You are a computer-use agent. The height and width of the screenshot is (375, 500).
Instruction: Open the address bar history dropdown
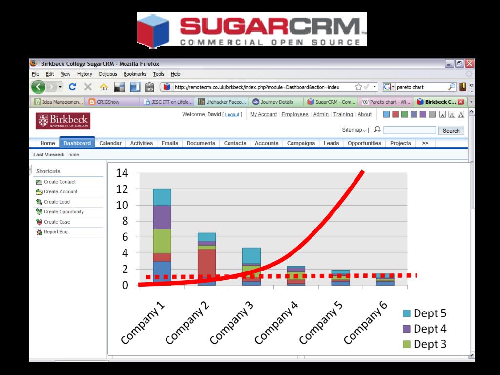[x=375, y=87]
